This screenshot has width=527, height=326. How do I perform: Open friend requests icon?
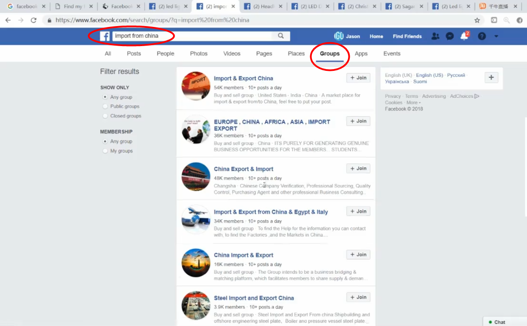pos(435,36)
